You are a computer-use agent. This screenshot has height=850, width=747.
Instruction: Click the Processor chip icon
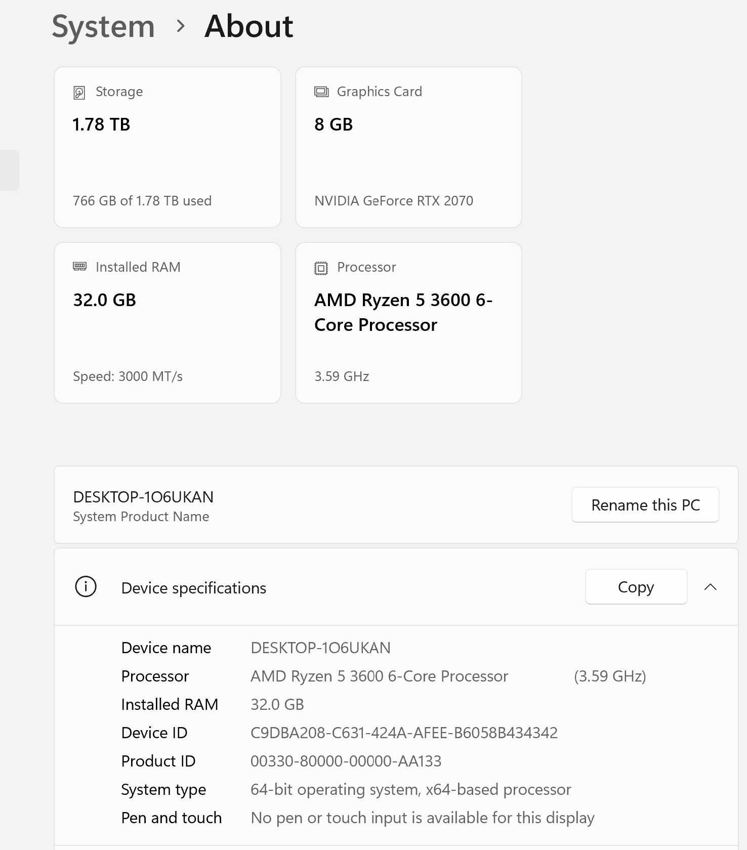(x=321, y=268)
